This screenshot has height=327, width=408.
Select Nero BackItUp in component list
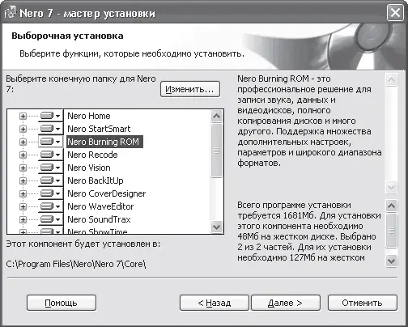coord(96,180)
